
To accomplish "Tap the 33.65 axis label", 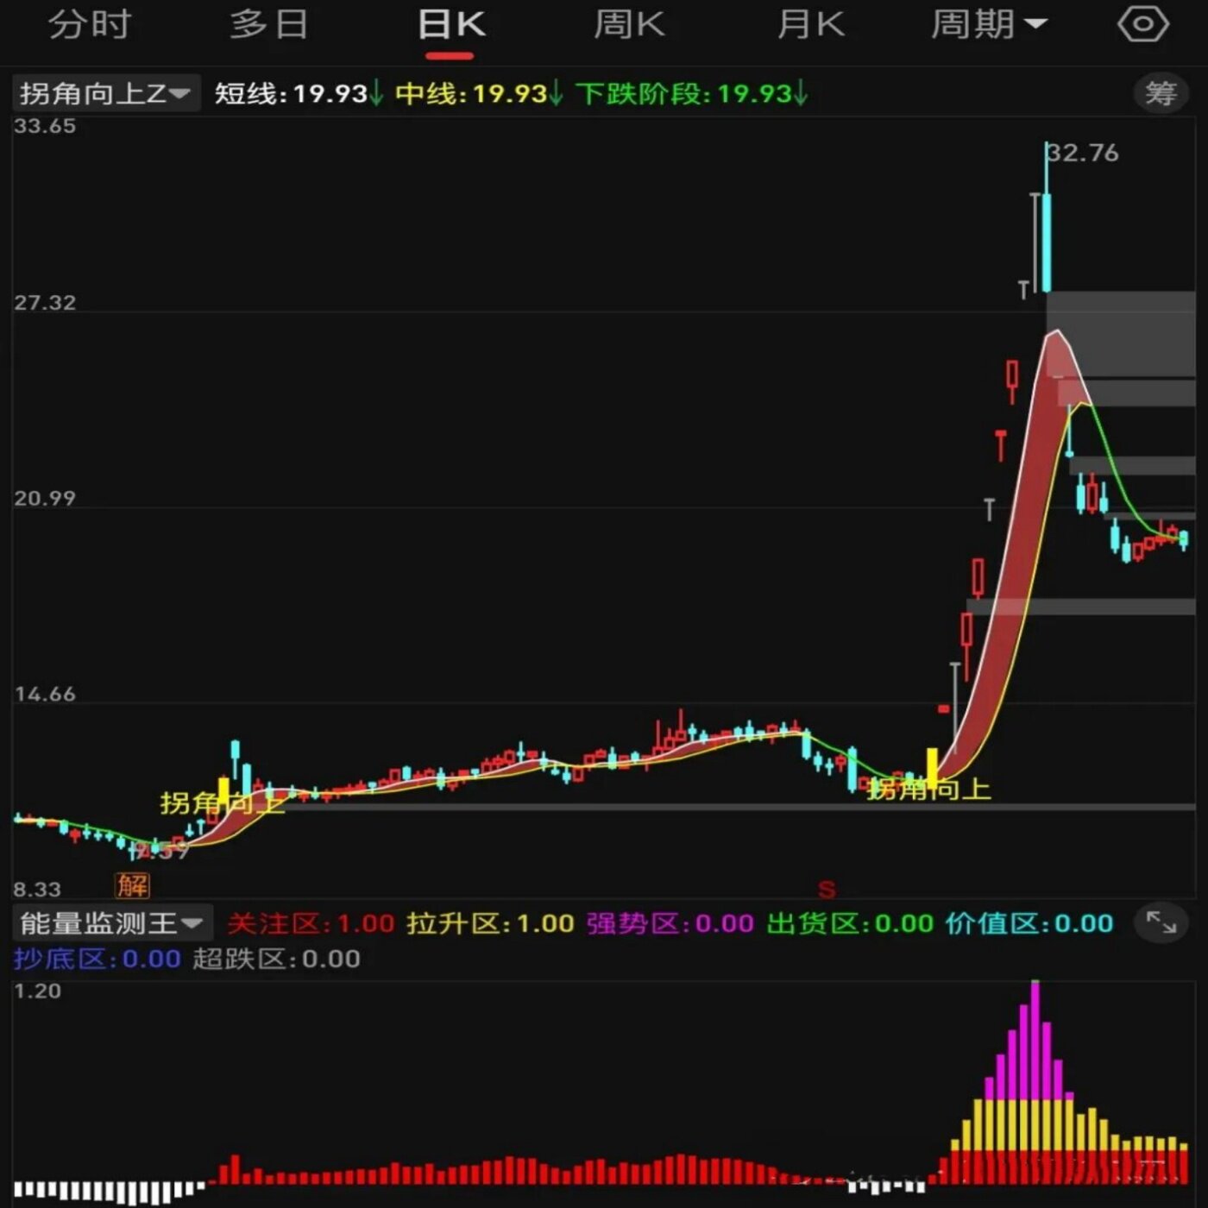I will 45,126.
